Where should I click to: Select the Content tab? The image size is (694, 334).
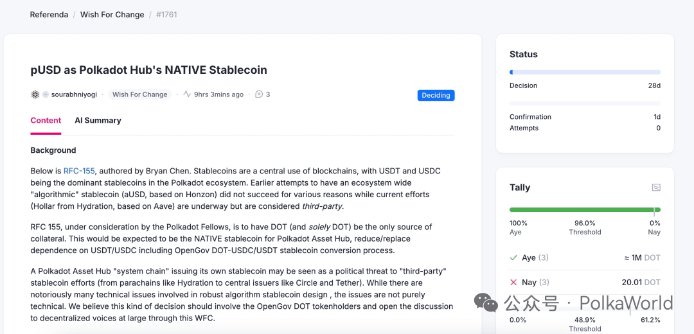46,120
